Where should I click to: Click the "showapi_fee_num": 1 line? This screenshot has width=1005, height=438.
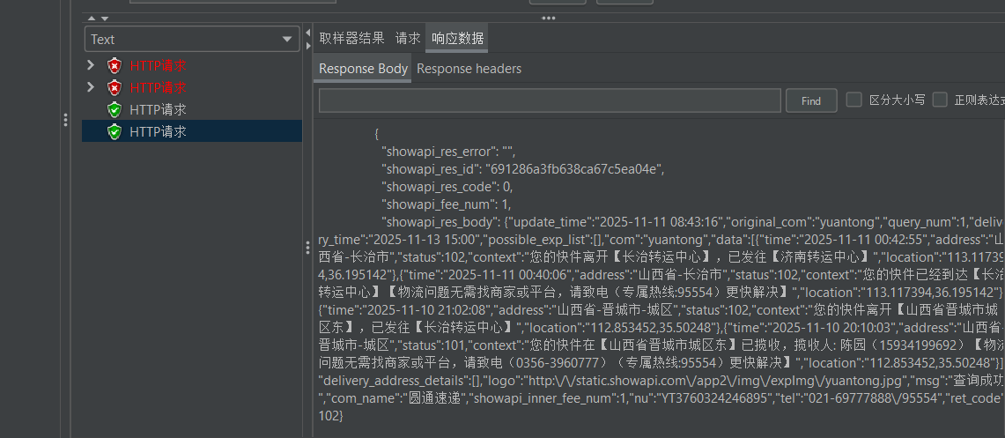[x=446, y=204]
